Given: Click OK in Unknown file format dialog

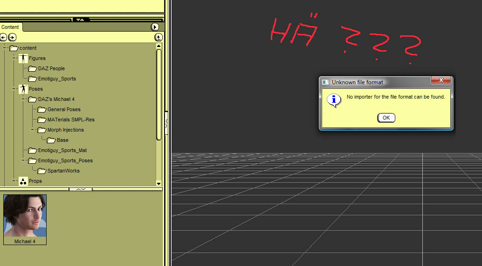Looking at the screenshot, I should (386, 118).
